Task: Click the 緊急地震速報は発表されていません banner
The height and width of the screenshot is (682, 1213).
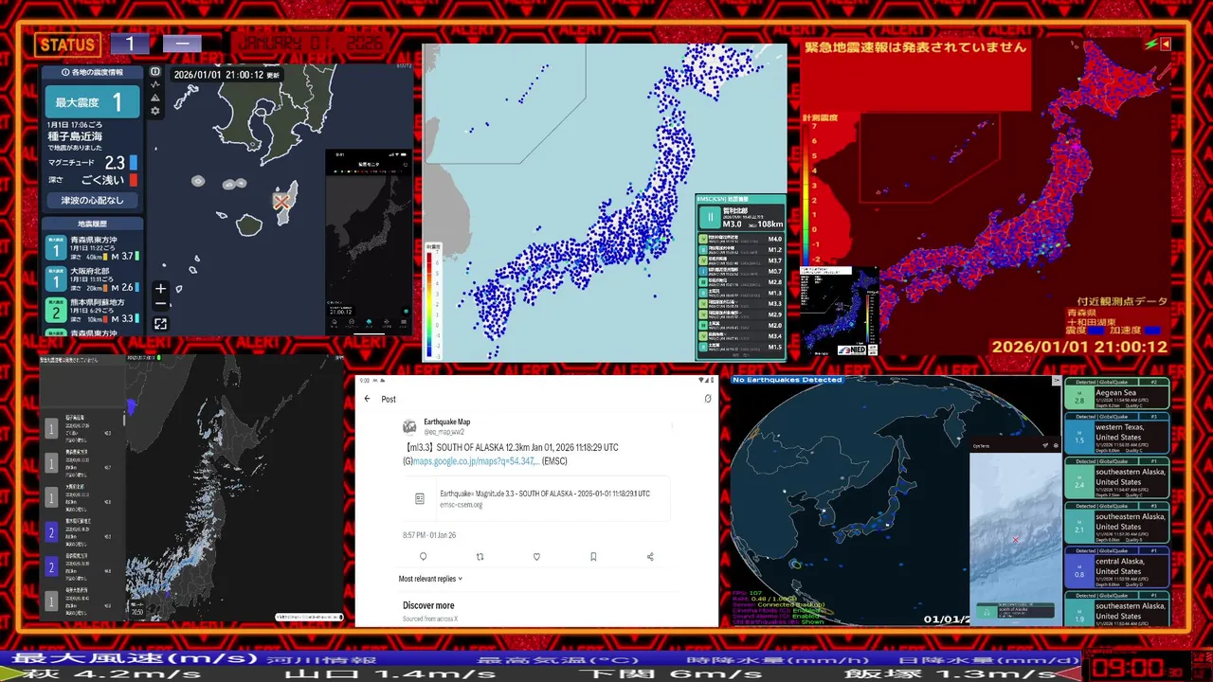Action: (915, 47)
